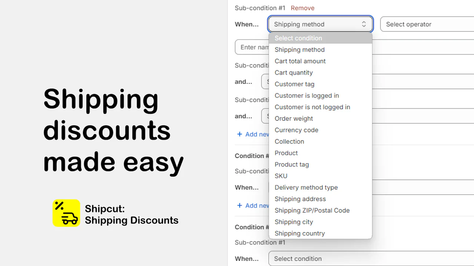The height and width of the screenshot is (266, 474).
Task: Pick Shipping ZIP/Postal Code condition
Action: click(x=312, y=210)
